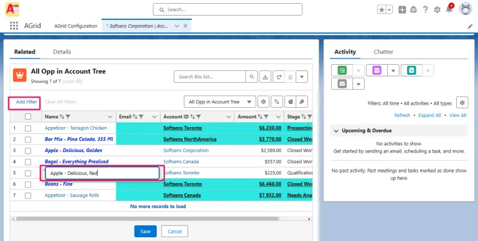Sort by the Amount column arrows
This screenshot has width=478, height=241.
[260, 116]
